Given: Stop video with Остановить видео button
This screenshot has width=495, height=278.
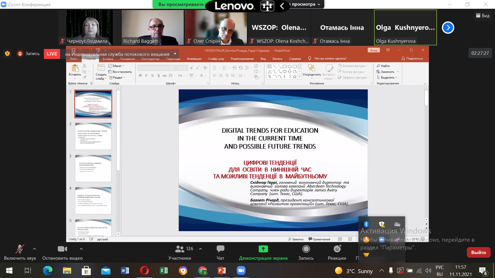Looking at the screenshot, I should pos(62,252).
